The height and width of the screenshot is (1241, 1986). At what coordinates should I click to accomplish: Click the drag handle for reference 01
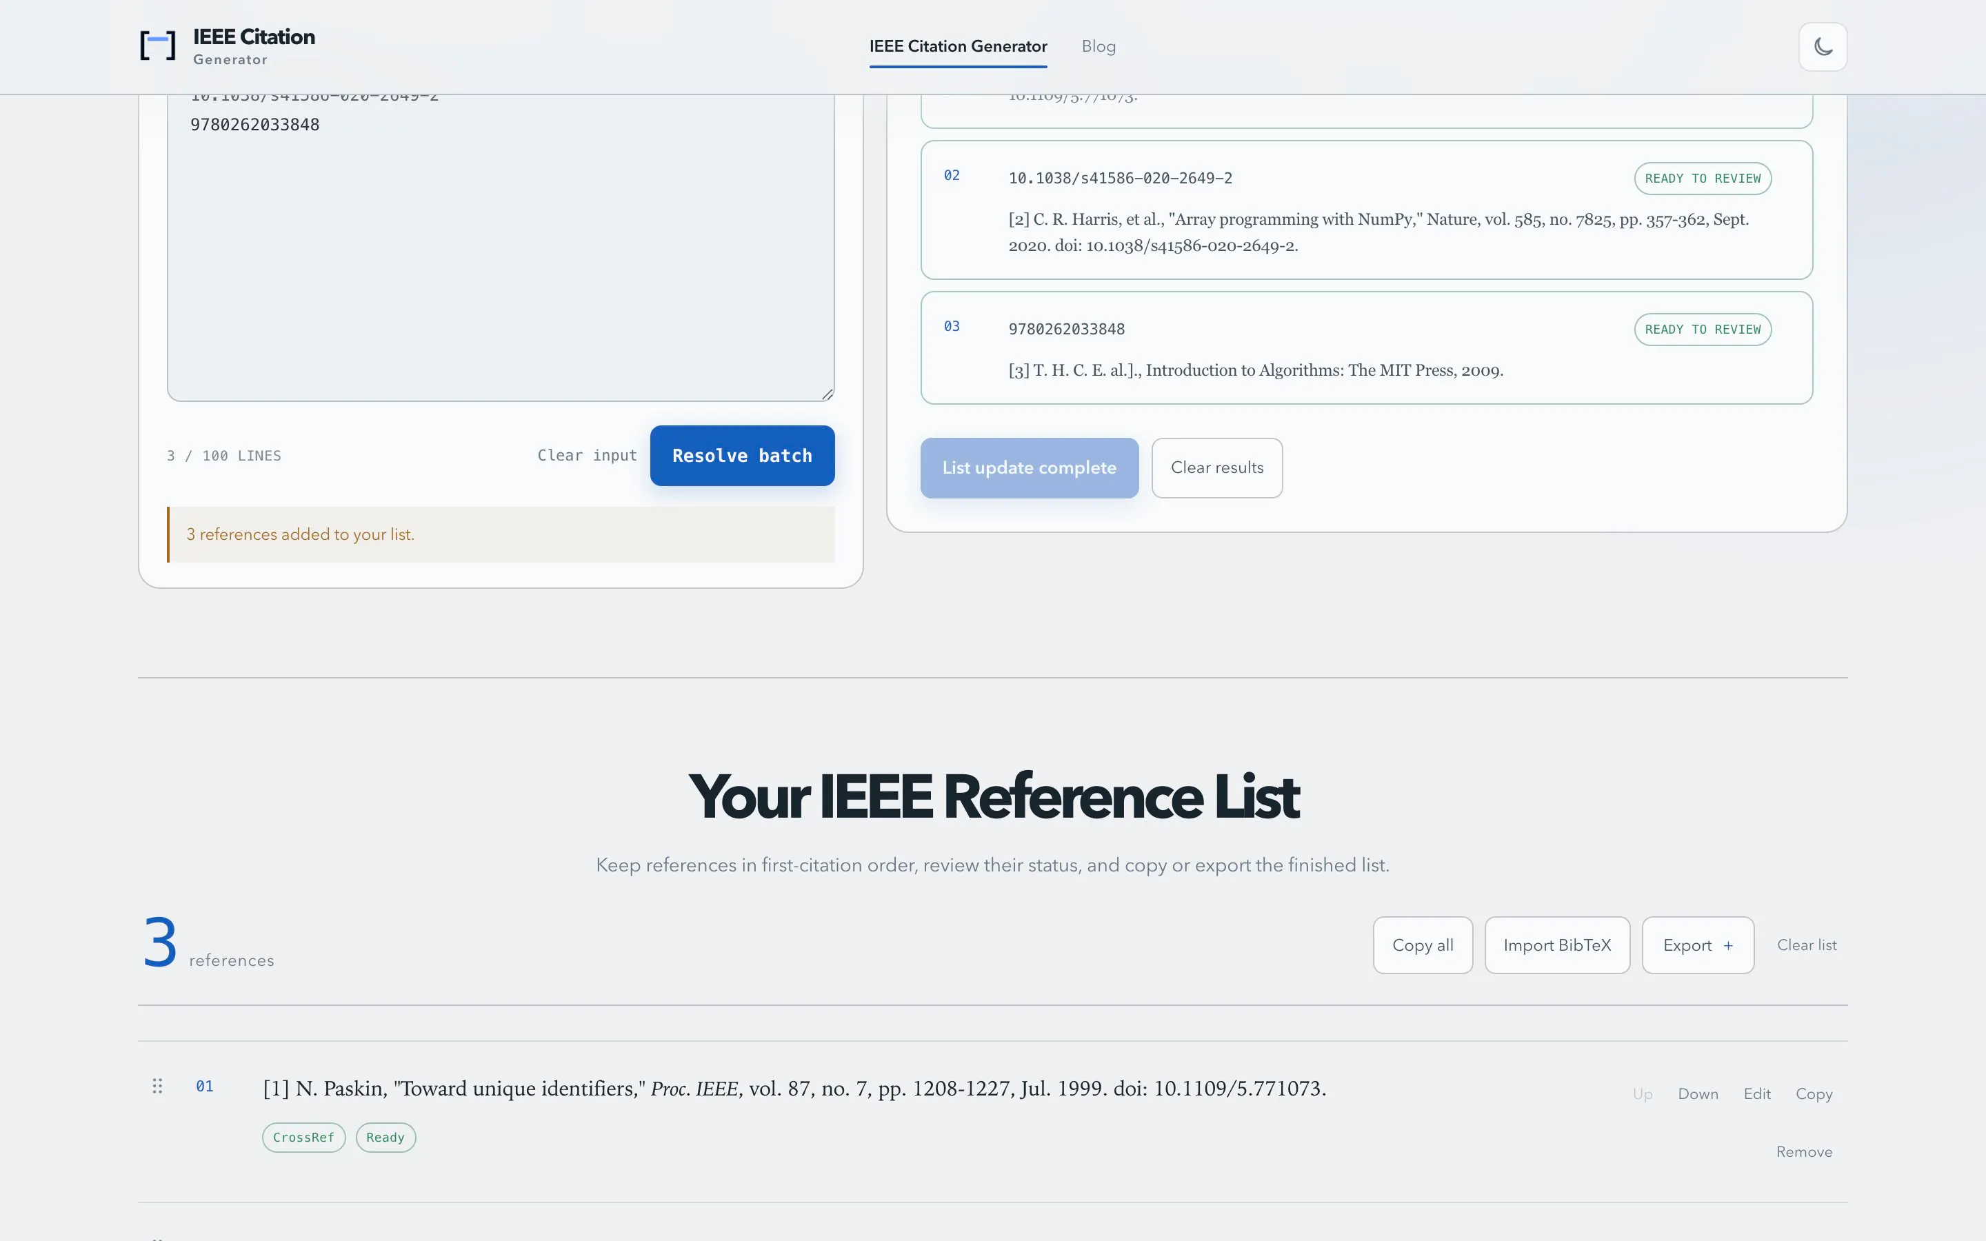tap(157, 1087)
